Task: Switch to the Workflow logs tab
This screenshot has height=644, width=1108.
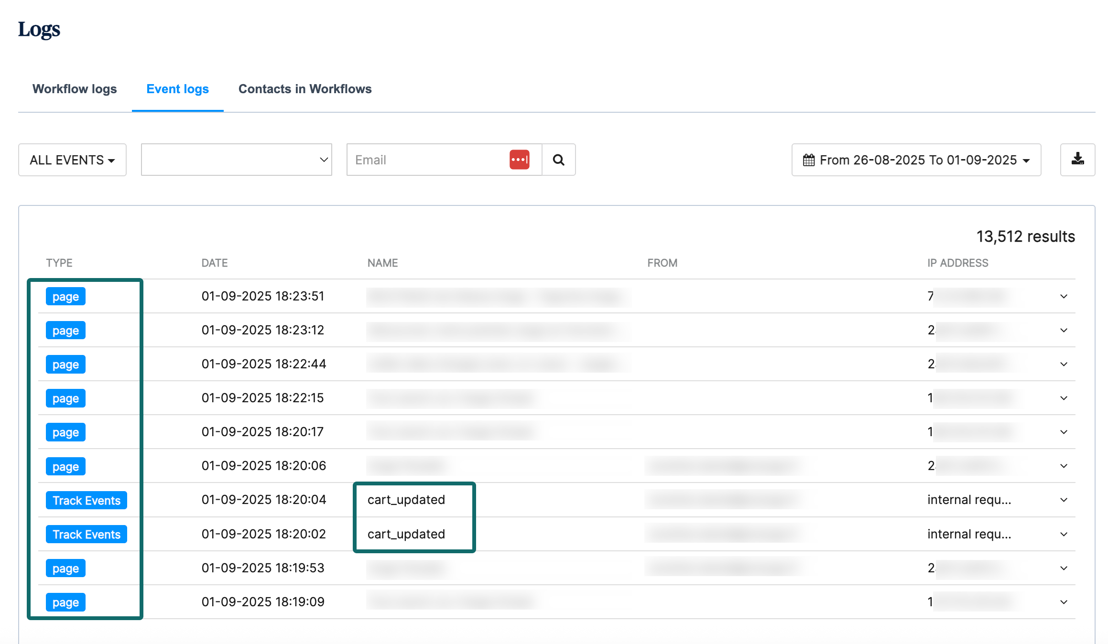Action: (x=74, y=89)
